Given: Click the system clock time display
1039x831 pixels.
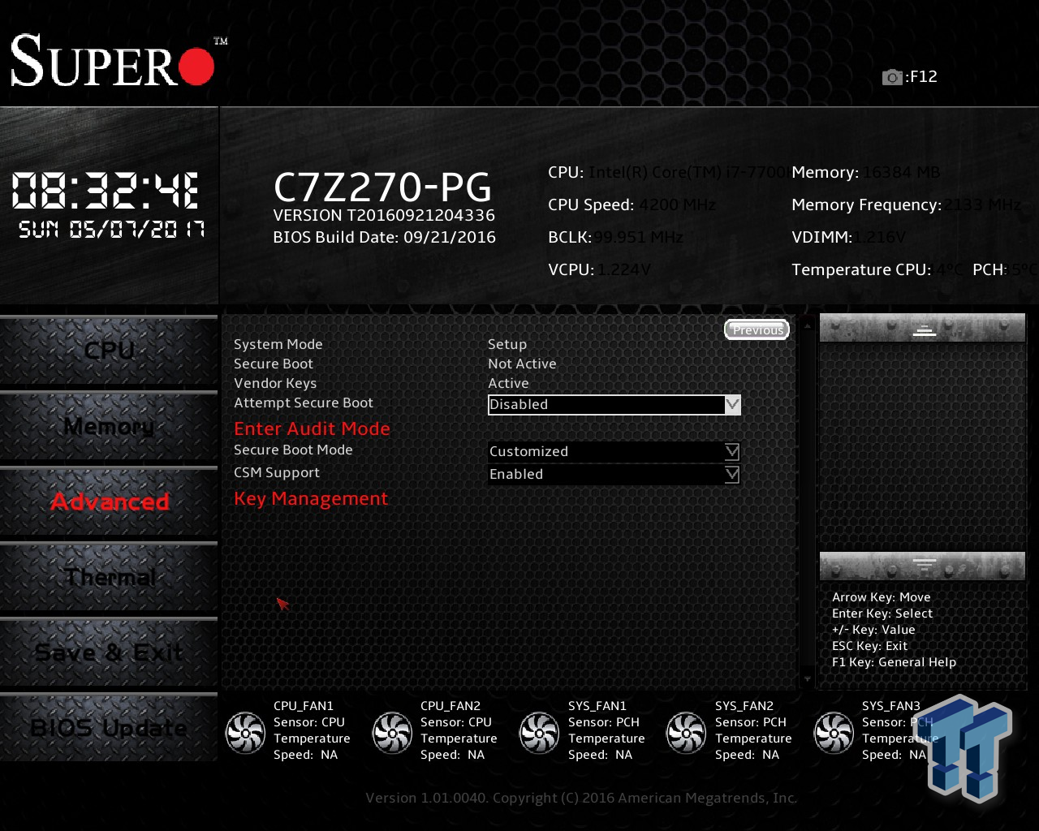Looking at the screenshot, I should pos(106,192).
